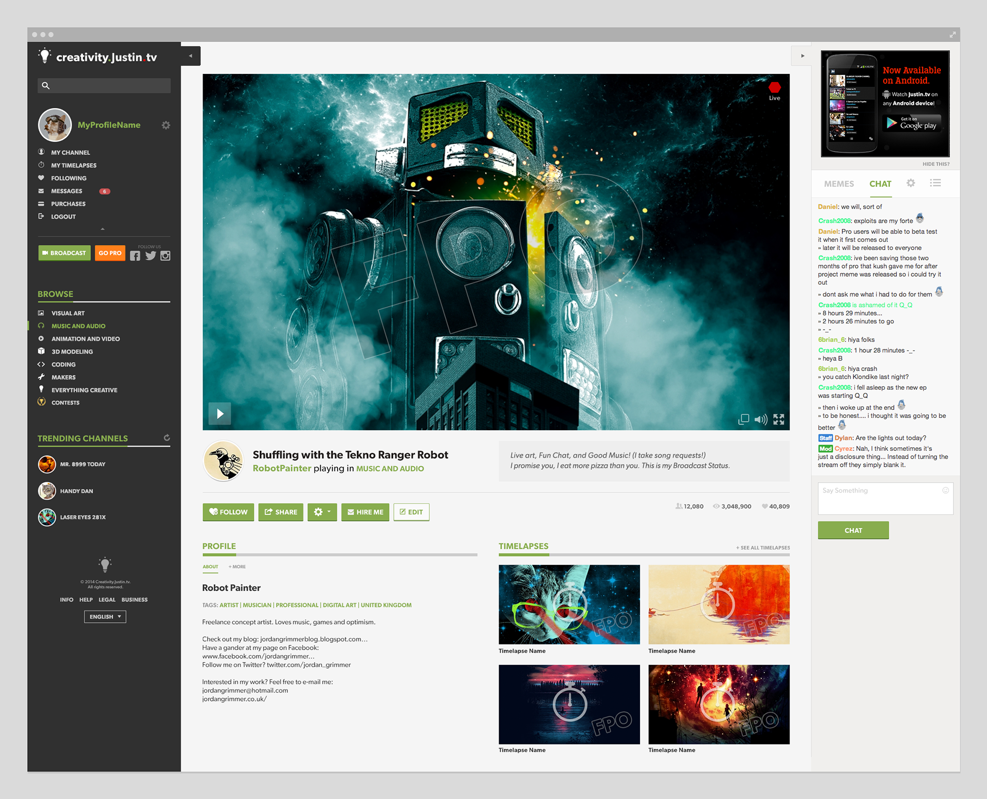
Task: Switch to the MEMES tab
Action: (838, 184)
